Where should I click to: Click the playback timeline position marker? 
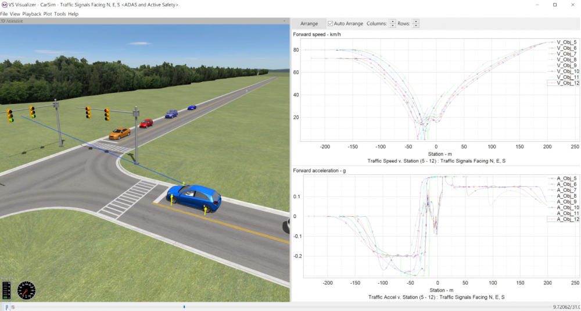pos(184,307)
